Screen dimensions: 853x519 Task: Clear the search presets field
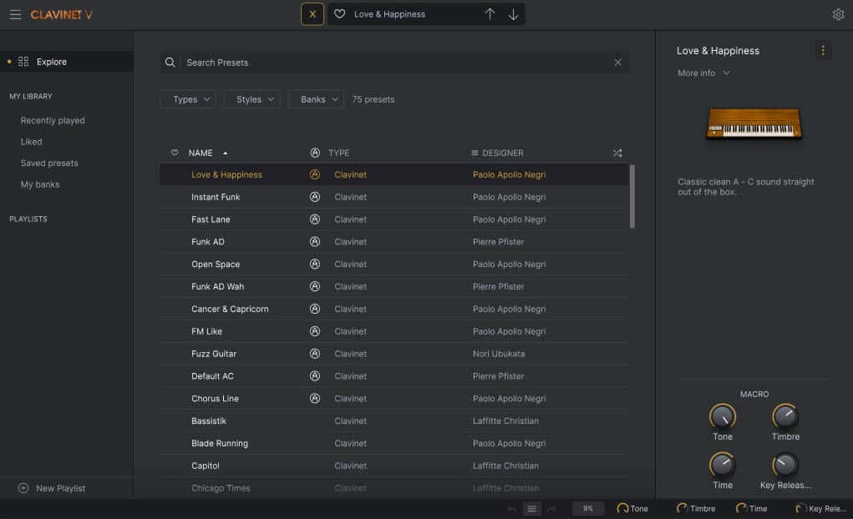coord(617,63)
